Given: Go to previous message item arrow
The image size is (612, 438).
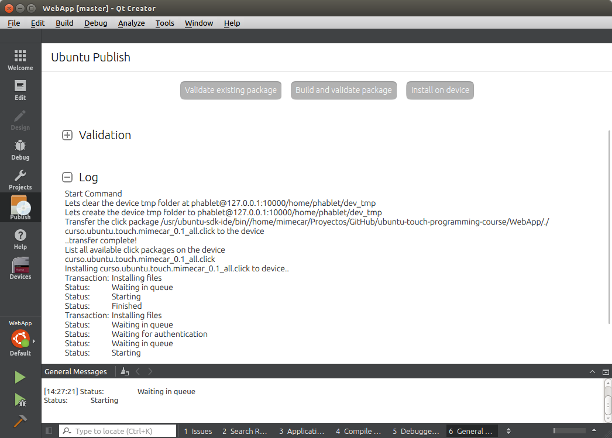Looking at the screenshot, I should click(137, 372).
